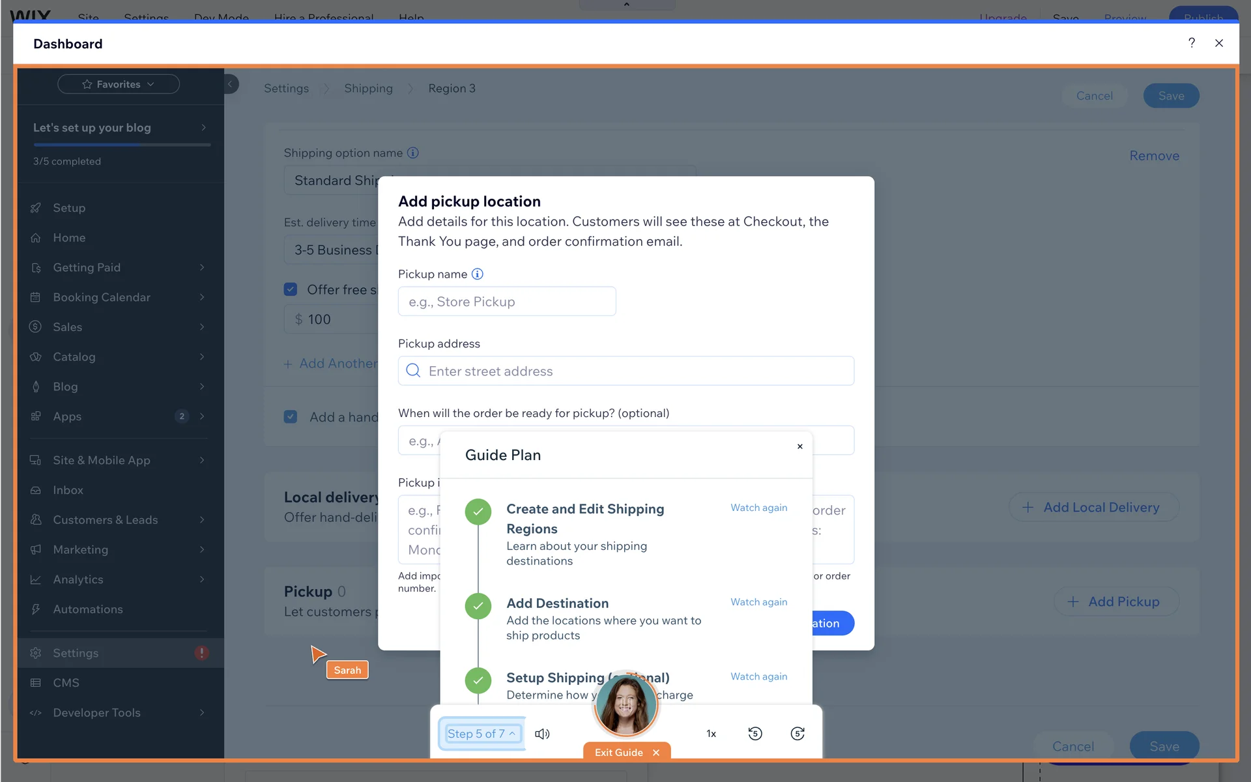The height and width of the screenshot is (782, 1251).
Task: Open the dashboard help question mark
Action: click(x=1192, y=43)
